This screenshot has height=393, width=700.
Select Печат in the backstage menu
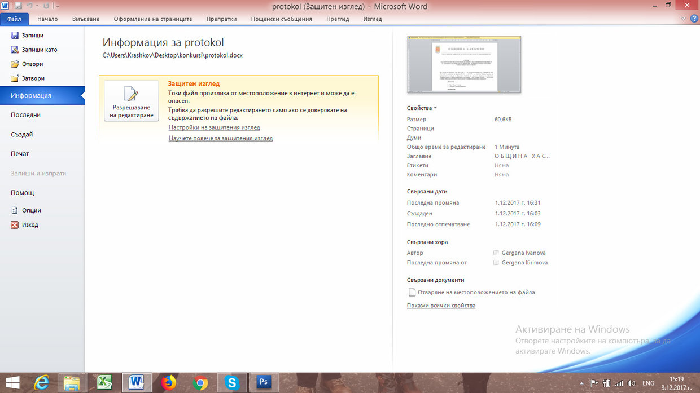(x=20, y=154)
